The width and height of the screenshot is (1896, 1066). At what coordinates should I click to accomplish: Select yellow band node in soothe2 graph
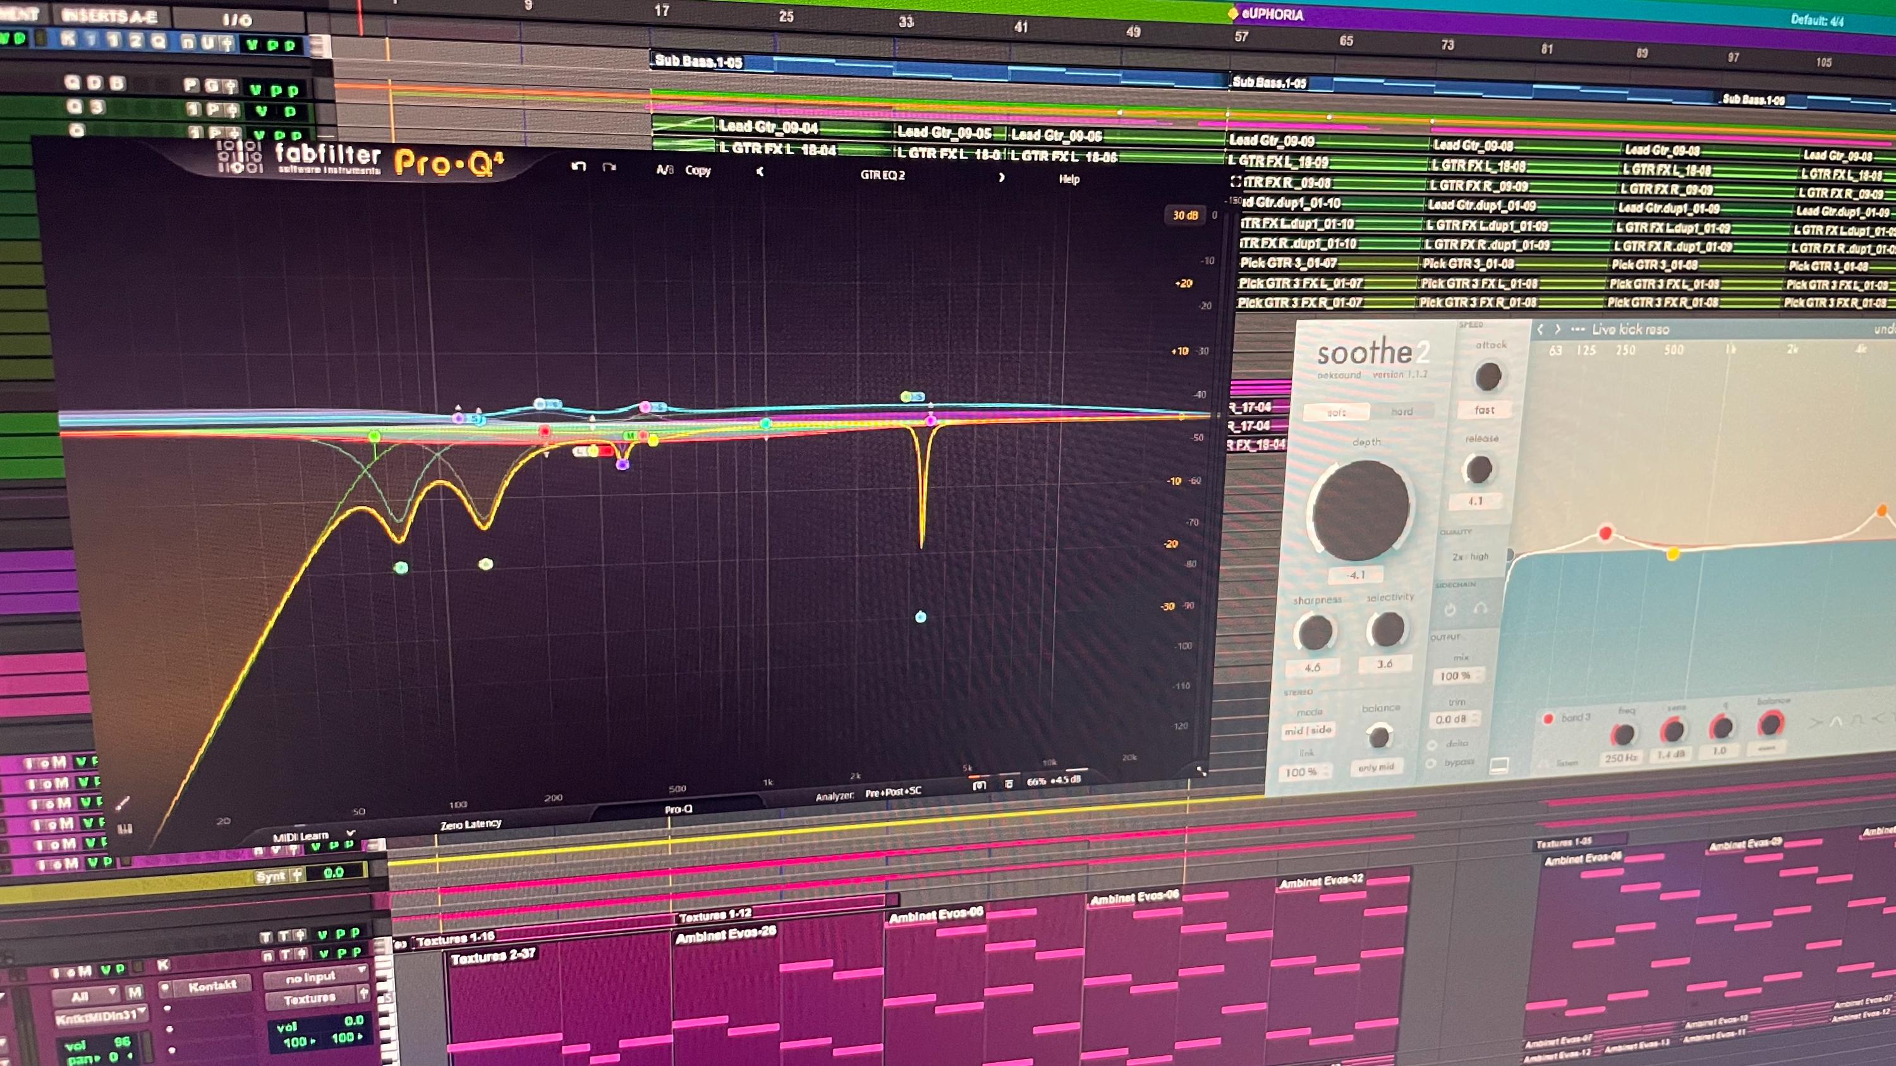click(x=1672, y=554)
